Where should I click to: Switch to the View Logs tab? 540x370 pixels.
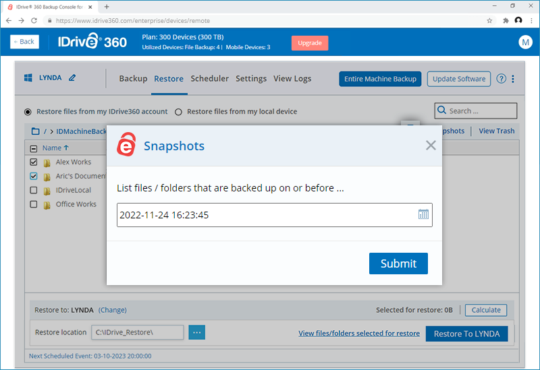(292, 79)
